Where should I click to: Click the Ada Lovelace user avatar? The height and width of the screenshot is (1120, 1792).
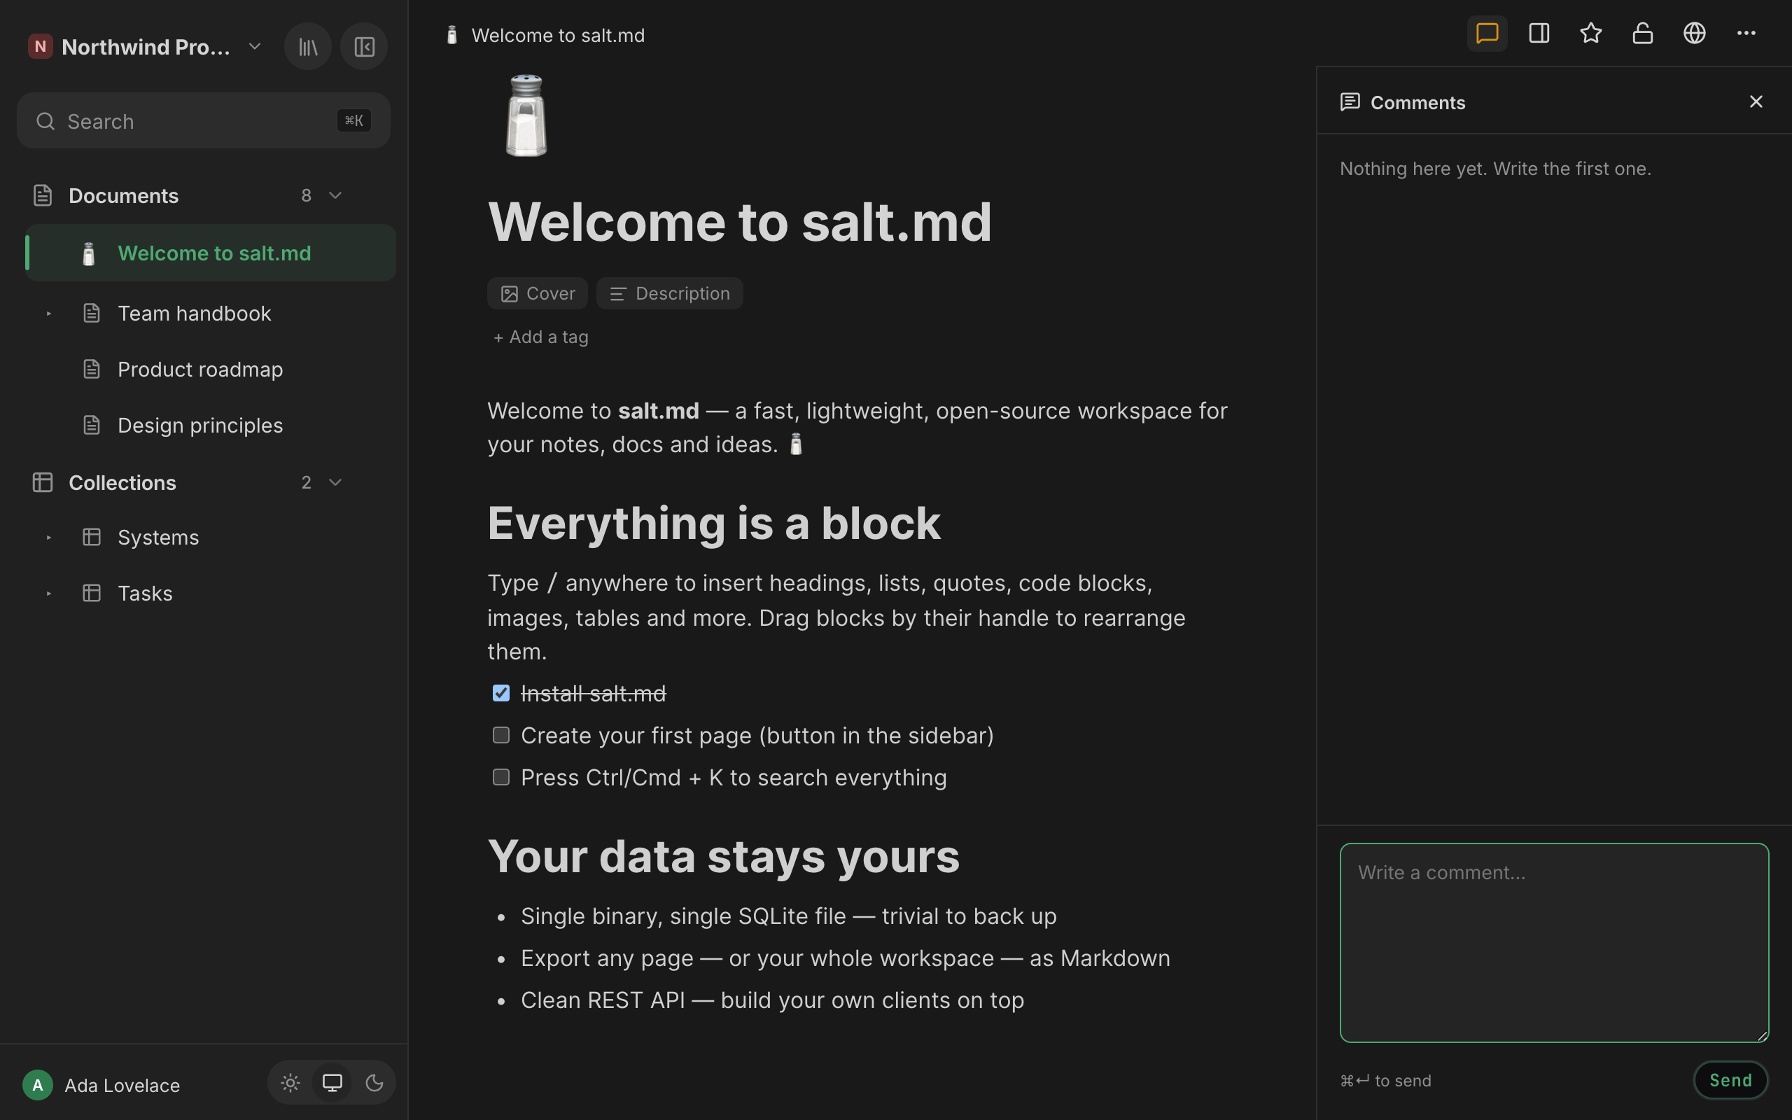38,1085
